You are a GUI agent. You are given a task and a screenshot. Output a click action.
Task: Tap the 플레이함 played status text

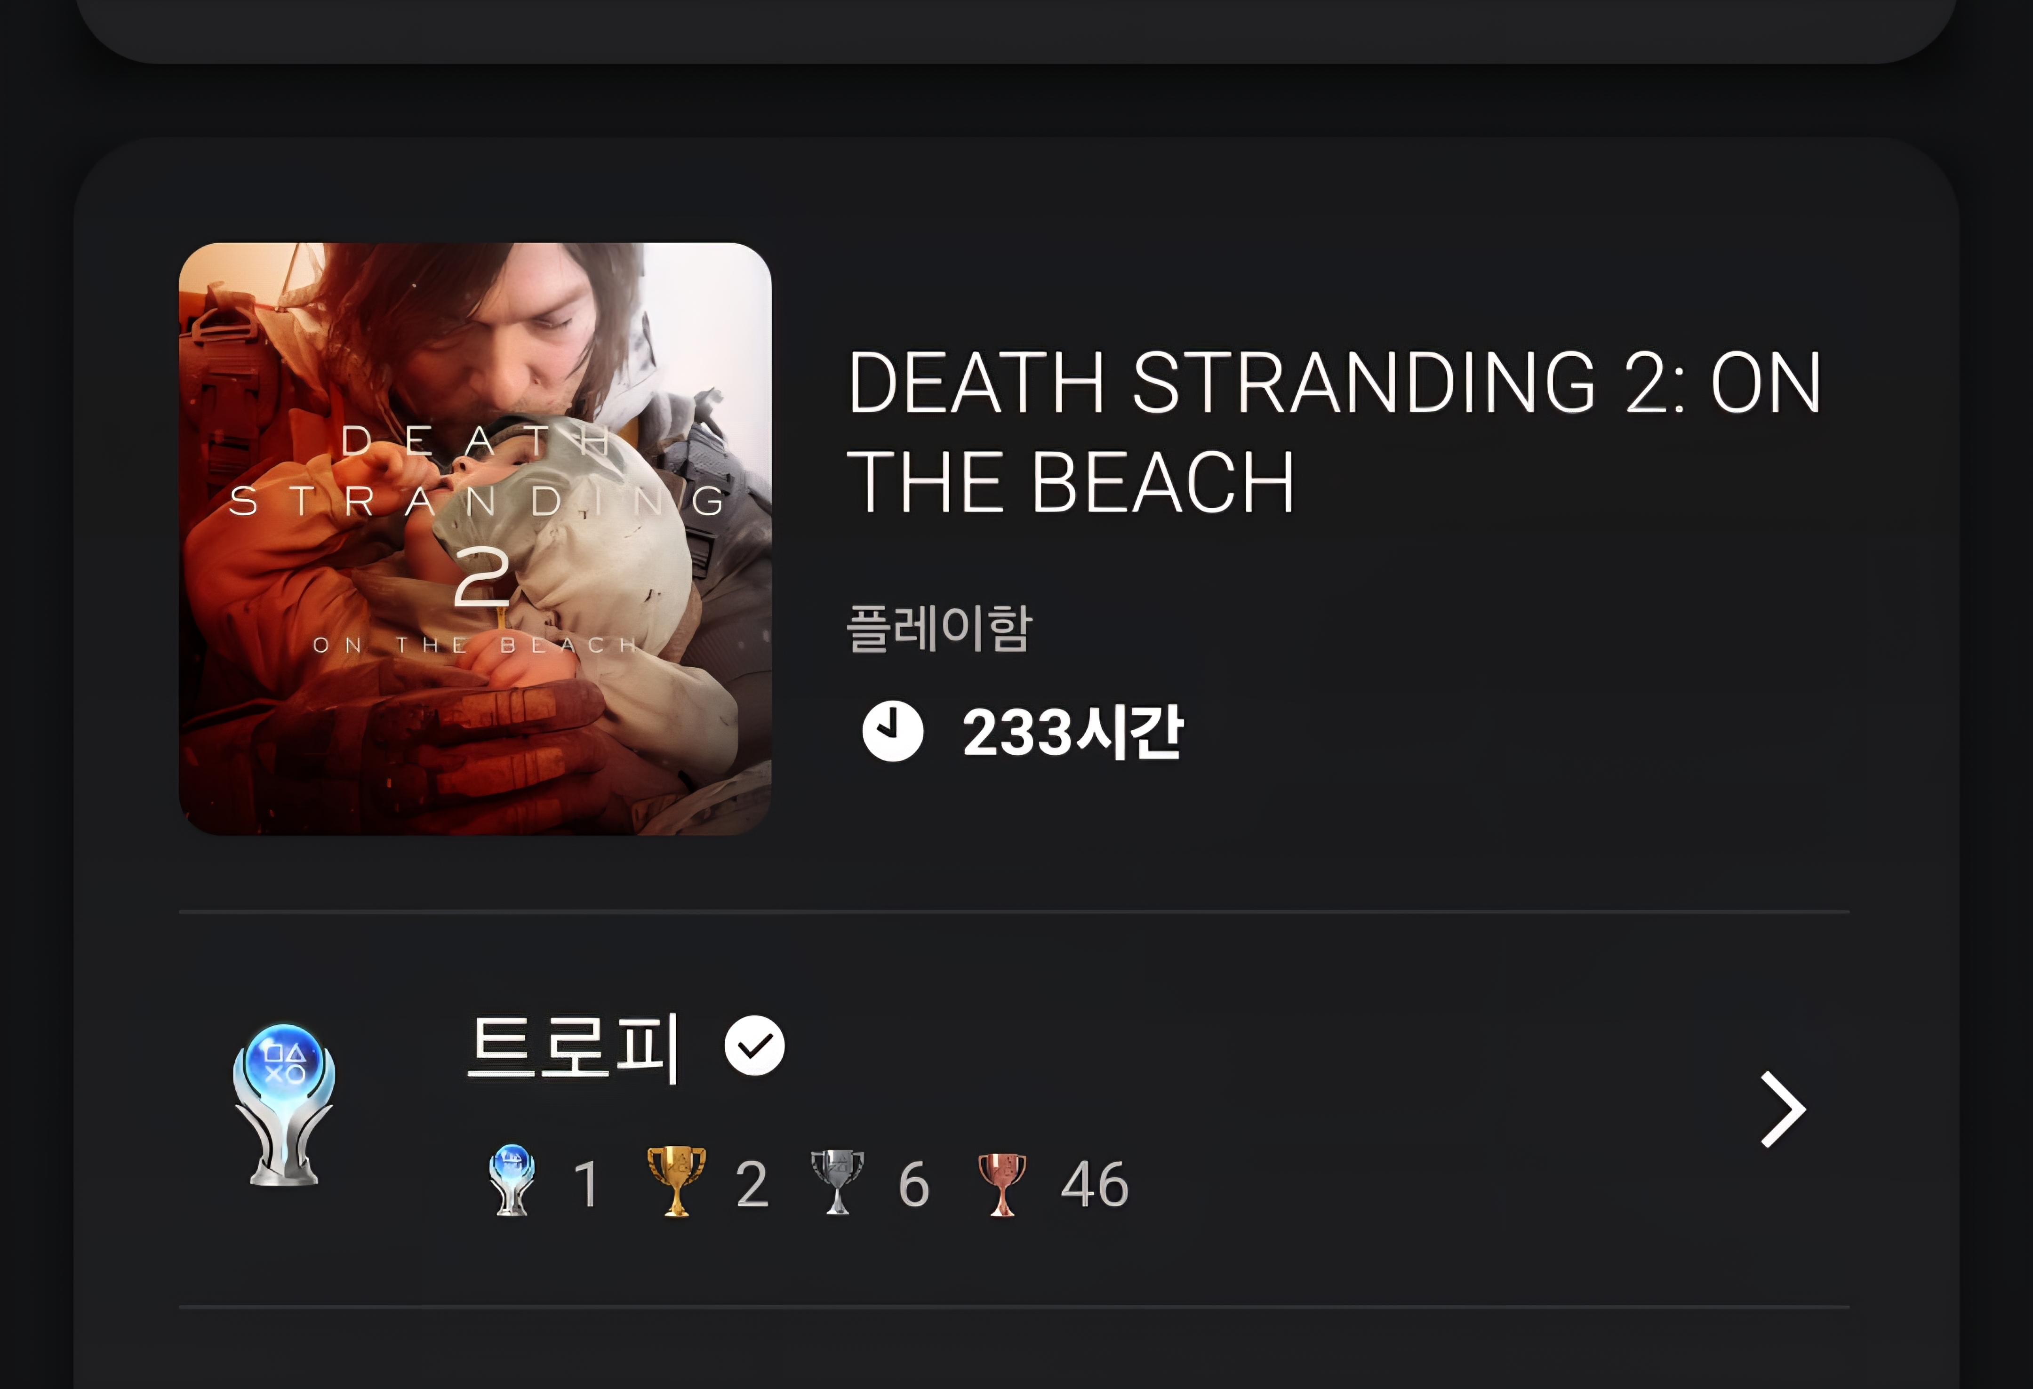coord(939,628)
